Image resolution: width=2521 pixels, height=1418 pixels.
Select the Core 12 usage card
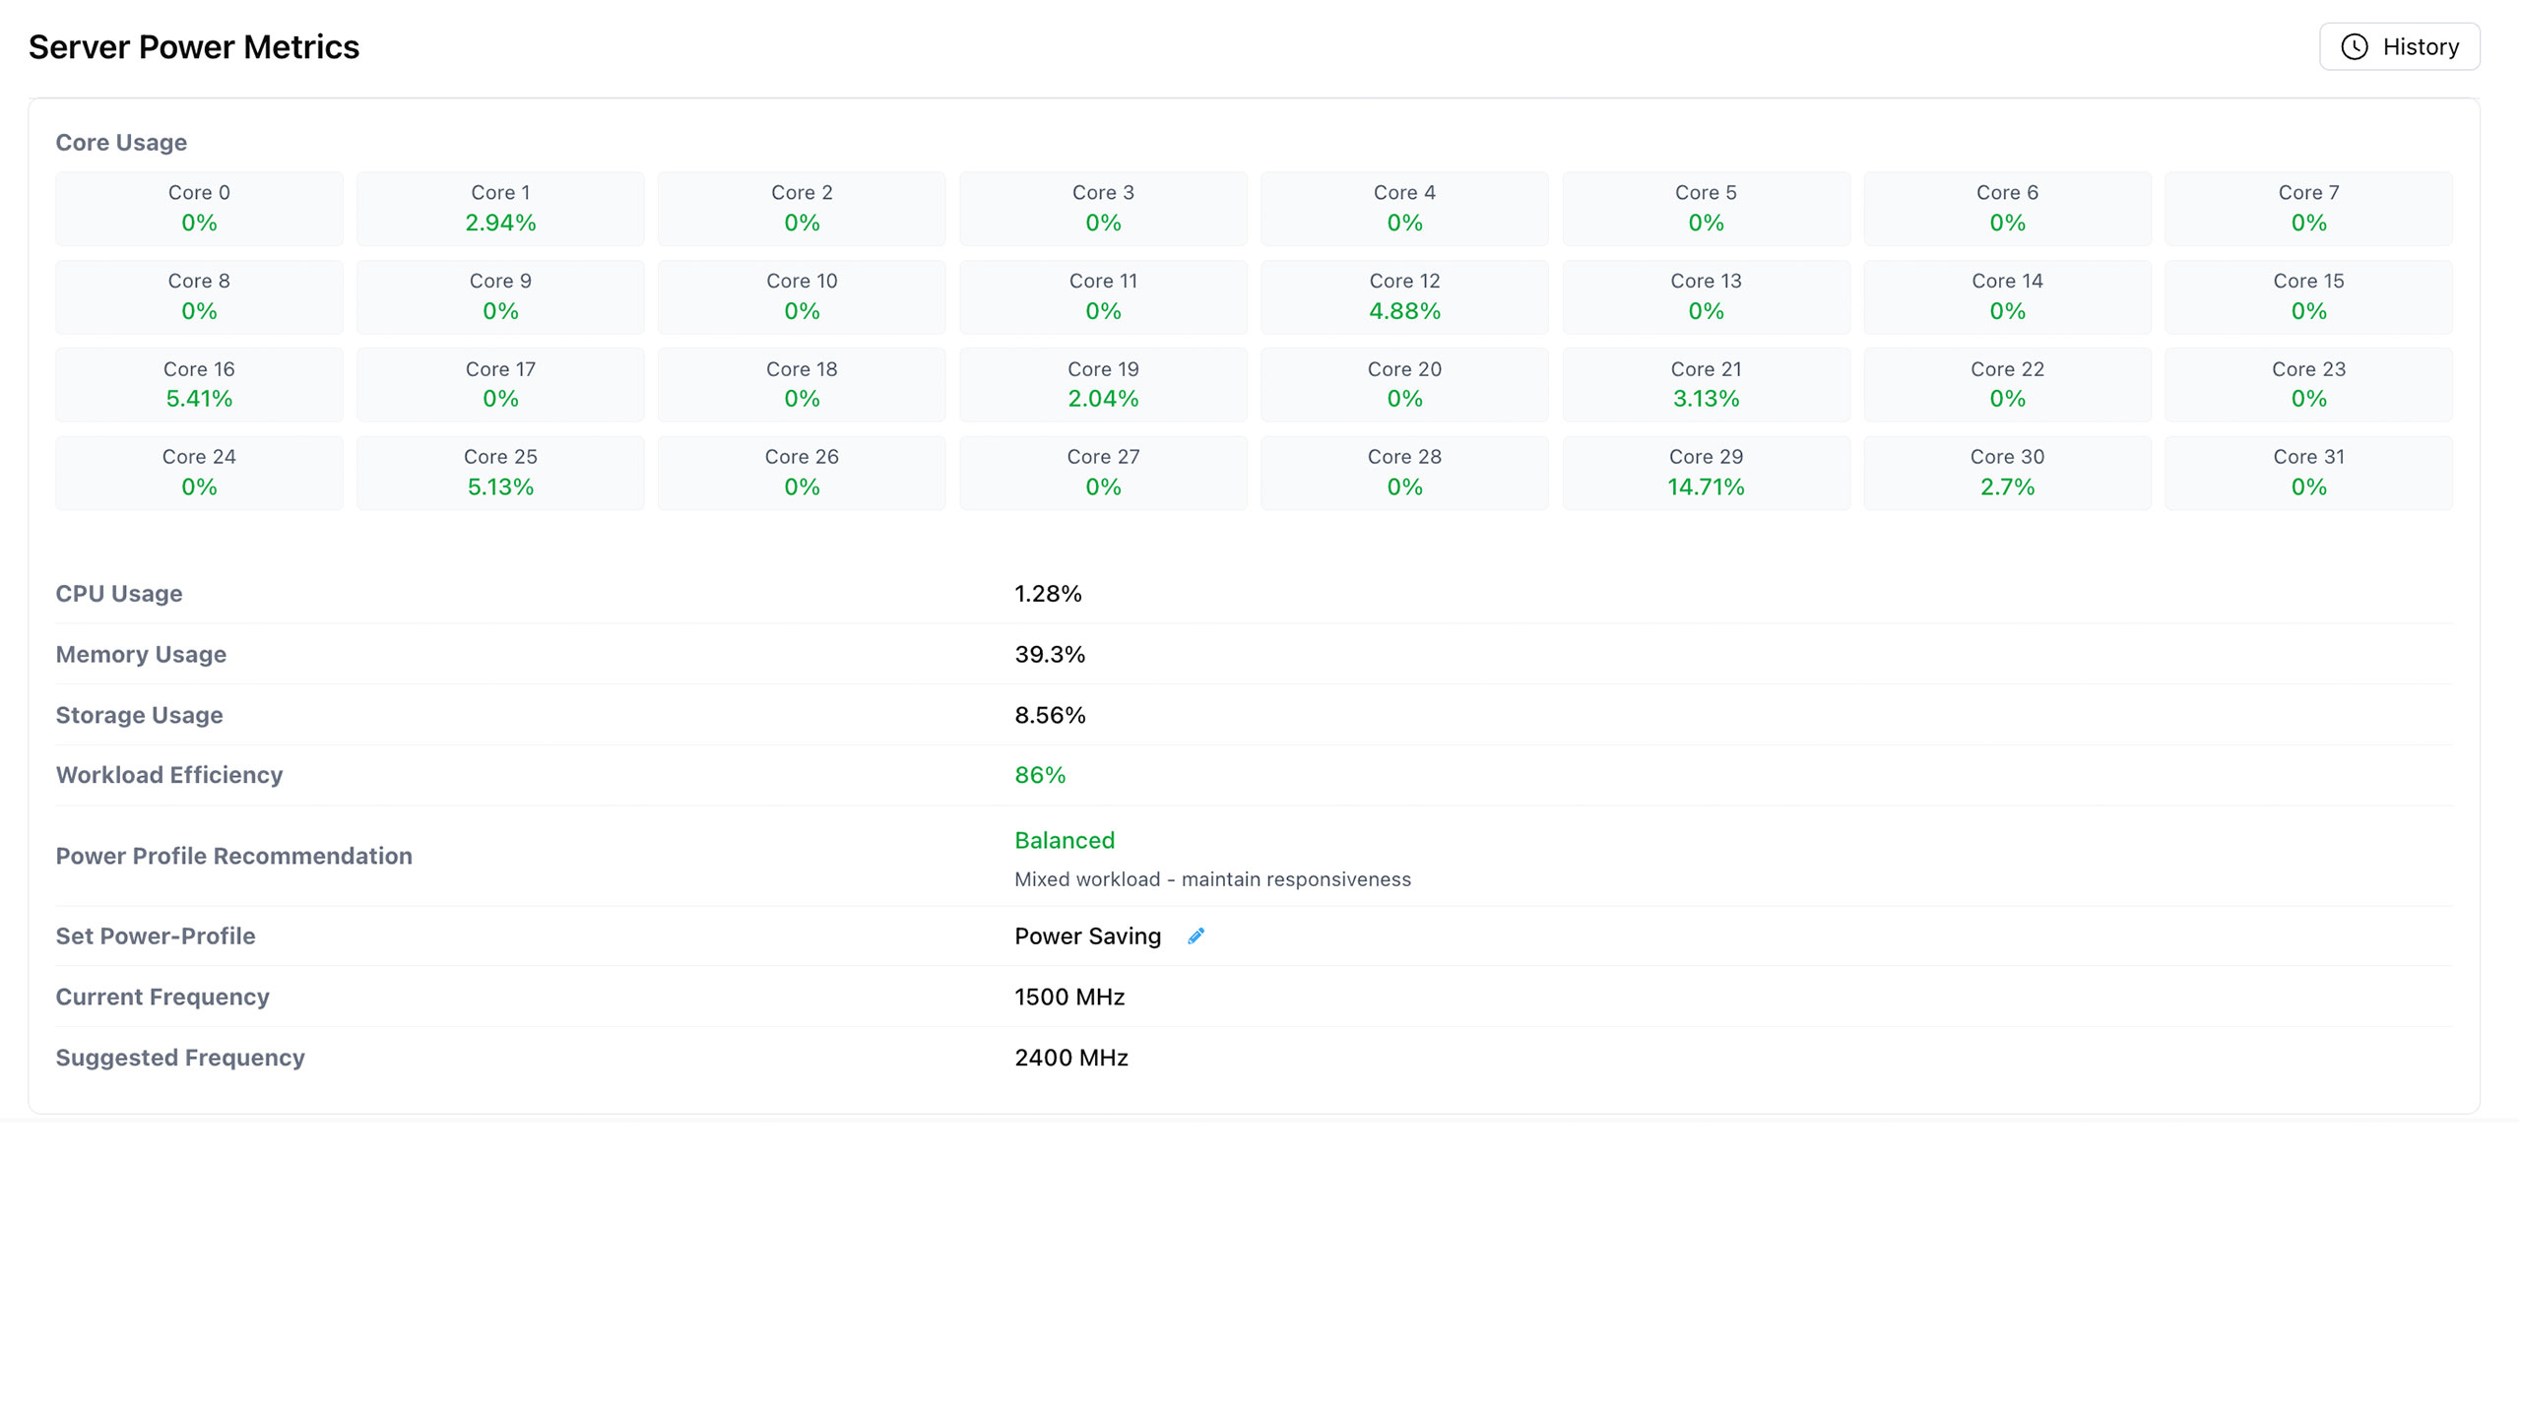click(1404, 296)
